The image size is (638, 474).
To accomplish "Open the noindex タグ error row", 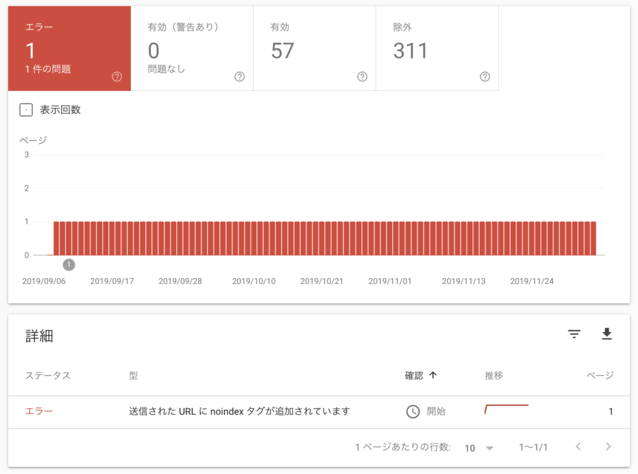I will coord(239,412).
